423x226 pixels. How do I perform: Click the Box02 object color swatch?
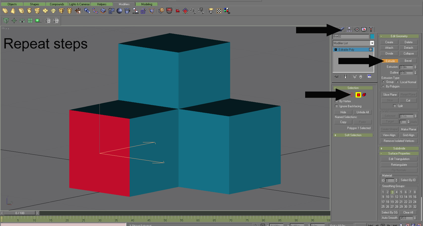pos(372,36)
